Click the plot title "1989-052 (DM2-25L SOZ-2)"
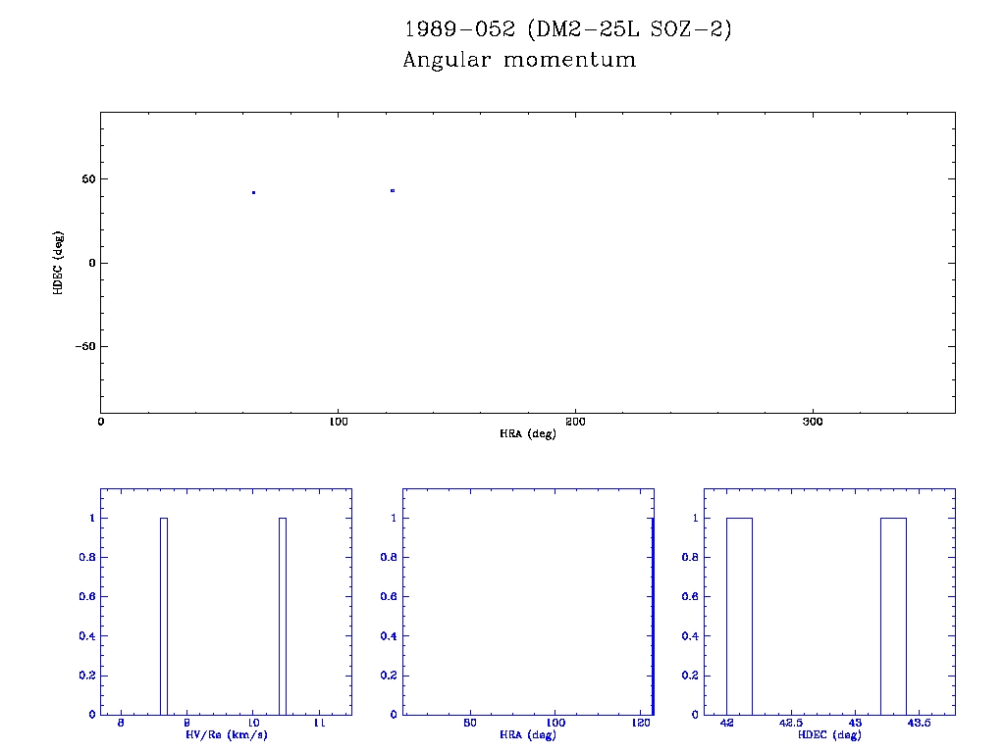This screenshot has height=753, width=1005. [567, 29]
